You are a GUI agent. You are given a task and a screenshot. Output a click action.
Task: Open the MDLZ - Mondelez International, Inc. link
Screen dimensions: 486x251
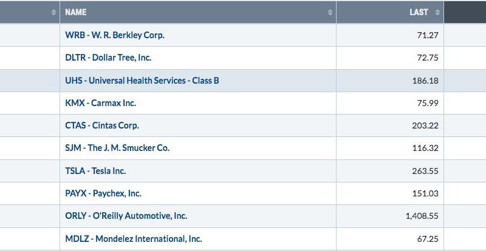pos(134,239)
